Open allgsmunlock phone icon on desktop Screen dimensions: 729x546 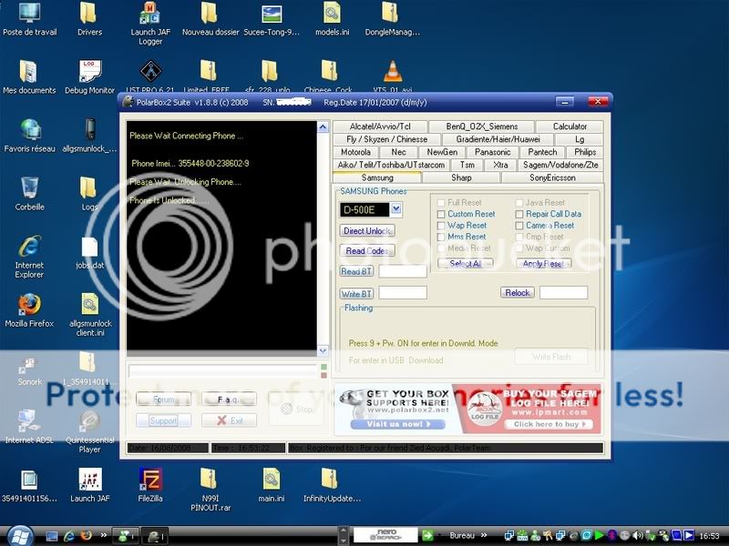coord(89,136)
